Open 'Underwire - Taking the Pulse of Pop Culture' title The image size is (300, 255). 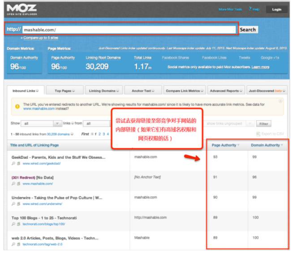tap(57, 198)
